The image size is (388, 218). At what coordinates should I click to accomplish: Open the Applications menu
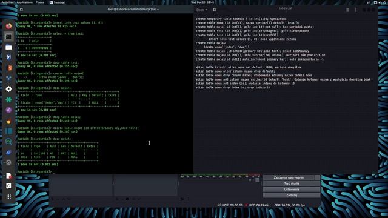pos(24,2)
